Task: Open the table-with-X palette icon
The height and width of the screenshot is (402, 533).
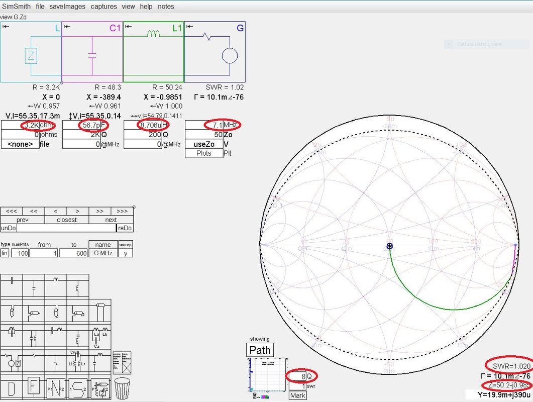Action: (x=122, y=363)
